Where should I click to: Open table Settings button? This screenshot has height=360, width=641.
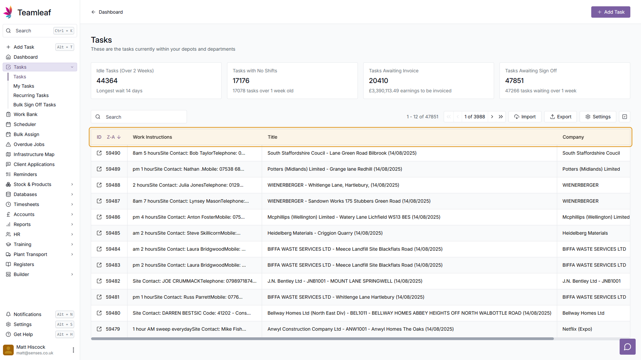(x=598, y=117)
